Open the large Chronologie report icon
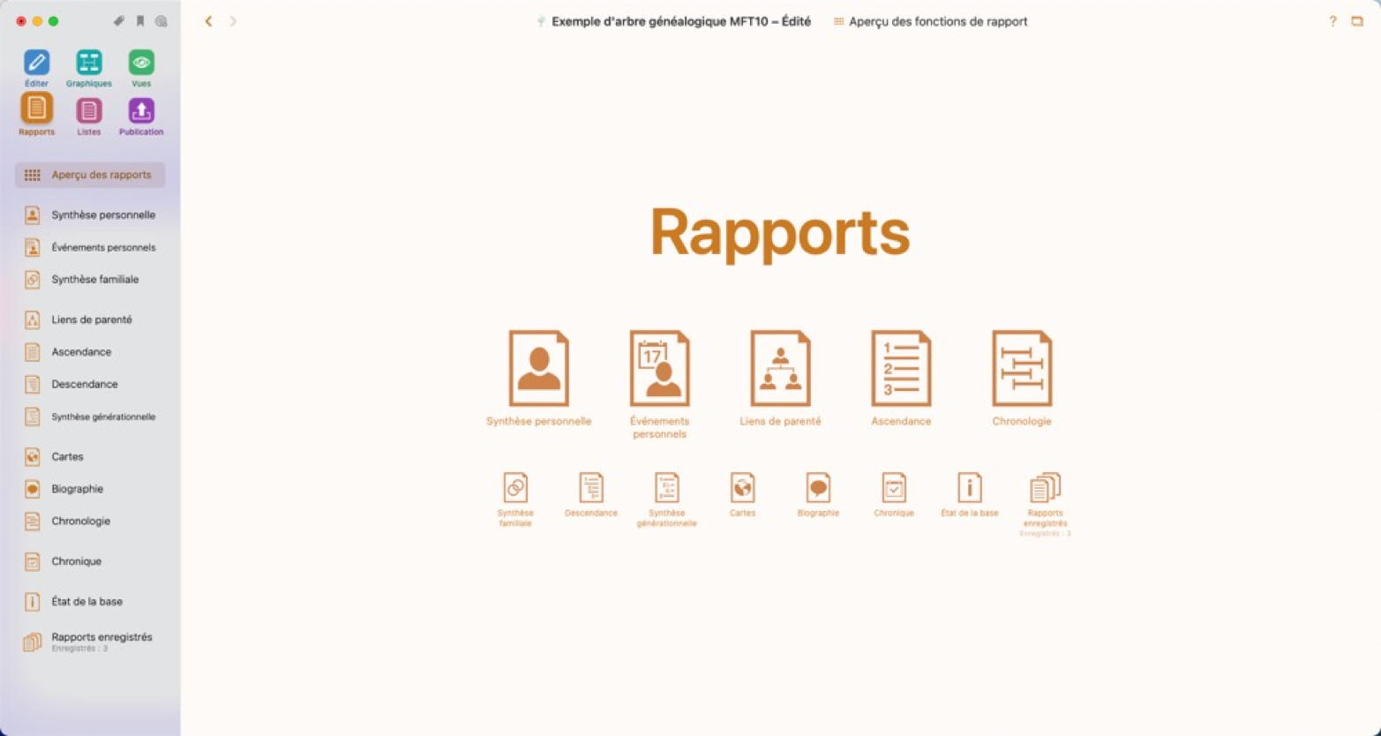Viewport: 1381px width, 736px height. [x=1022, y=368]
